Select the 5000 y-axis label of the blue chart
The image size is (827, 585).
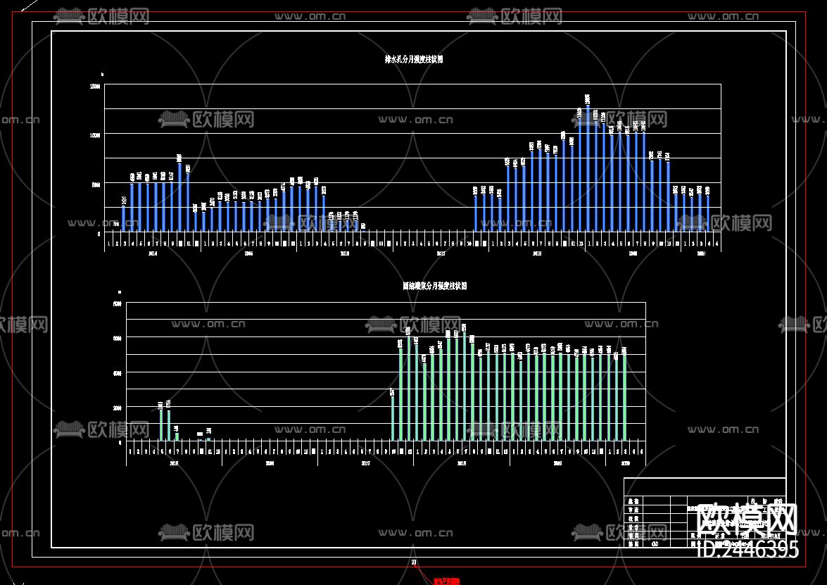pyautogui.click(x=96, y=184)
